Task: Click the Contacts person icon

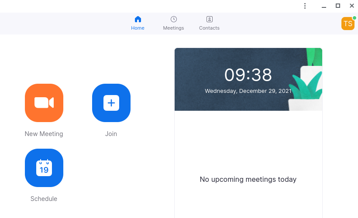Action: pos(210,19)
